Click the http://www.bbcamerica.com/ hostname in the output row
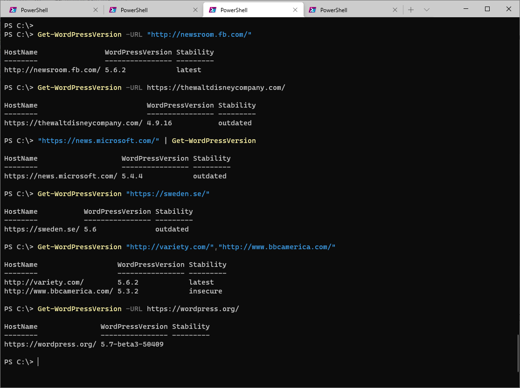Image resolution: width=520 pixels, height=388 pixels. (x=59, y=291)
